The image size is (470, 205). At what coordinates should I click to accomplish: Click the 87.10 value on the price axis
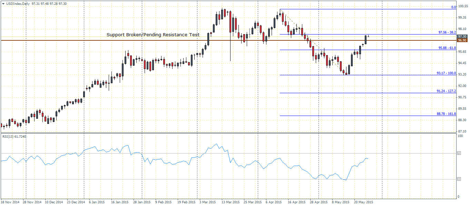(462, 131)
